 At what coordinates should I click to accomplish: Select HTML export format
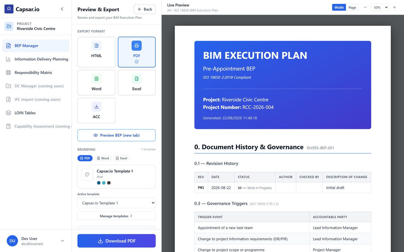96,52
